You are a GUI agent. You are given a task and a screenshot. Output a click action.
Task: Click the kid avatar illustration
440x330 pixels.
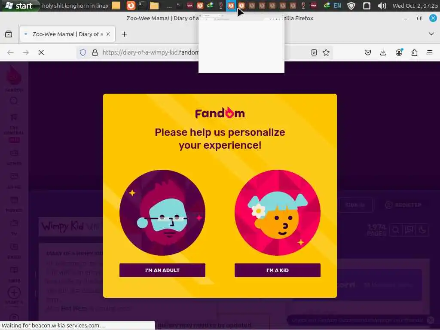[x=277, y=212]
